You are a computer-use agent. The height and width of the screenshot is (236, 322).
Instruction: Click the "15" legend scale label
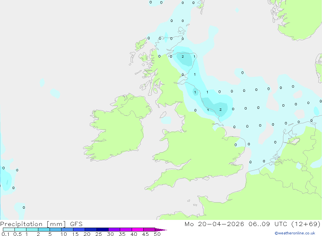(x=75, y=234)
